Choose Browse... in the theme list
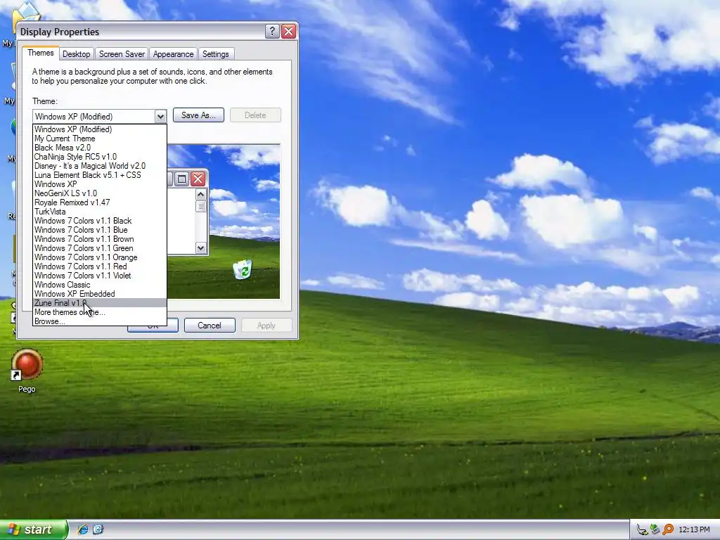 (100, 321)
